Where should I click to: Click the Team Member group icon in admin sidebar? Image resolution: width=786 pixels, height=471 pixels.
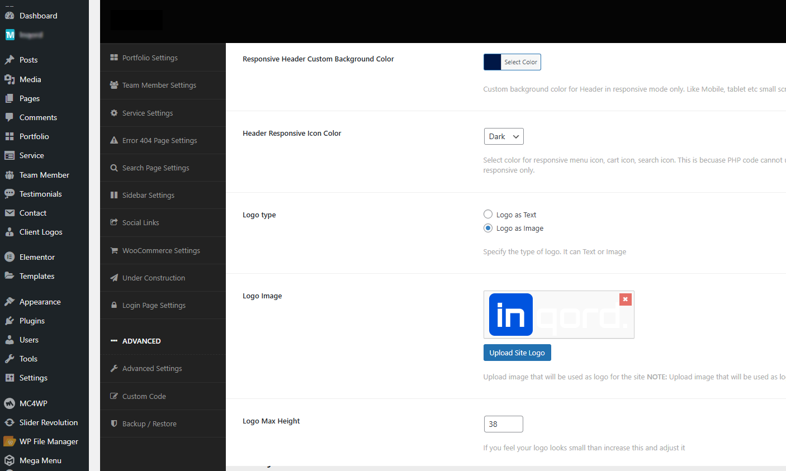click(x=10, y=175)
